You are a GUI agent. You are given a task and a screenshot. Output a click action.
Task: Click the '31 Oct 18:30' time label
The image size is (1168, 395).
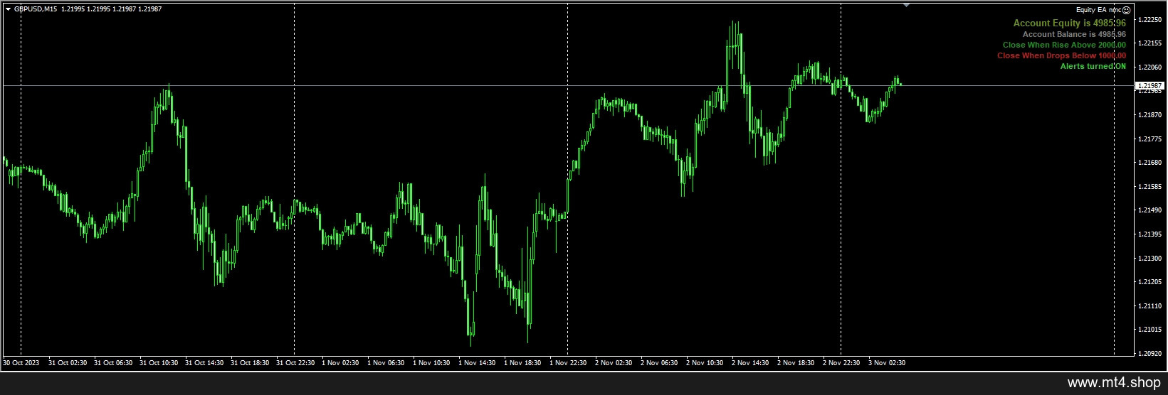coord(250,363)
